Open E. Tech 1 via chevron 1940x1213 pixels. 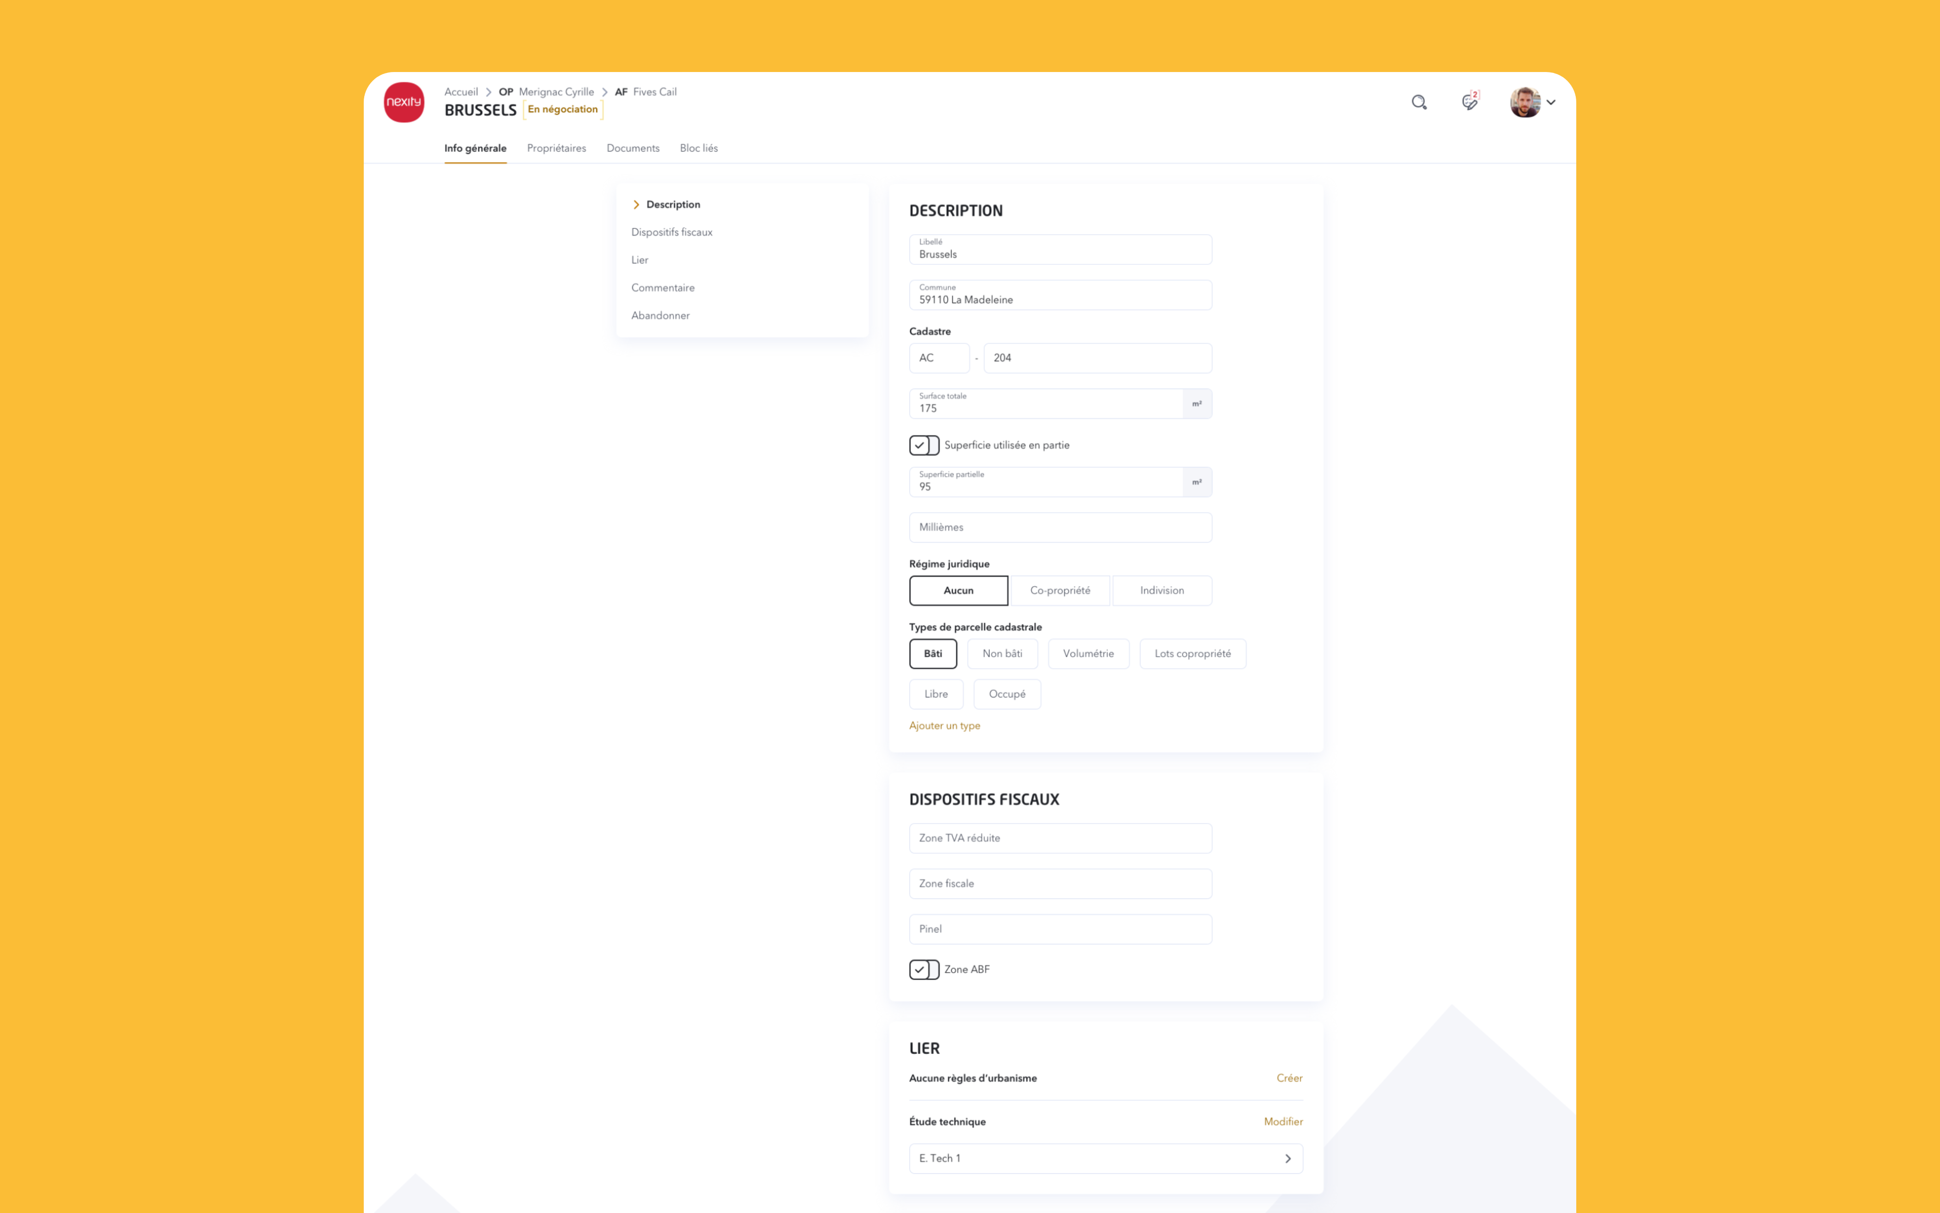coord(1287,1159)
